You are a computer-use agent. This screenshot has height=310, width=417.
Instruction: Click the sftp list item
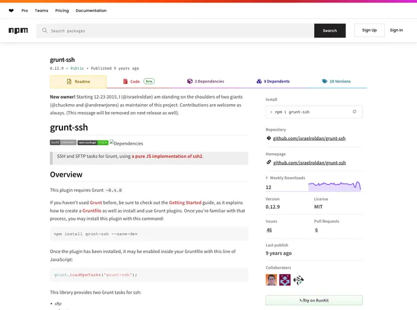point(58,303)
